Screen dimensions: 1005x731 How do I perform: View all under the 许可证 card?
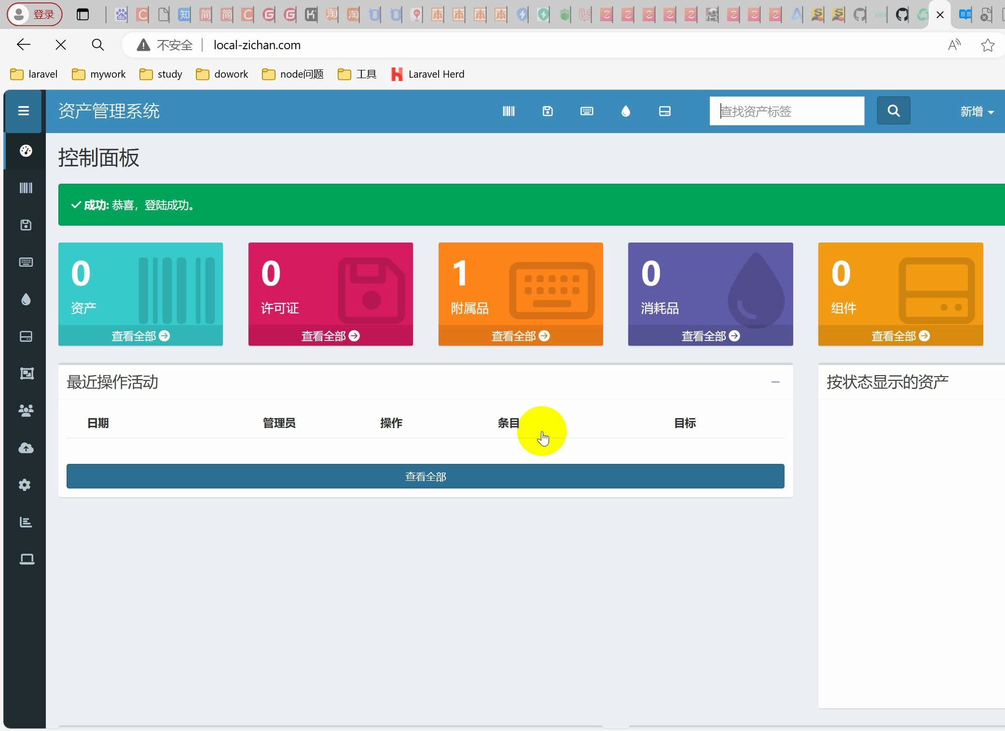coord(330,336)
